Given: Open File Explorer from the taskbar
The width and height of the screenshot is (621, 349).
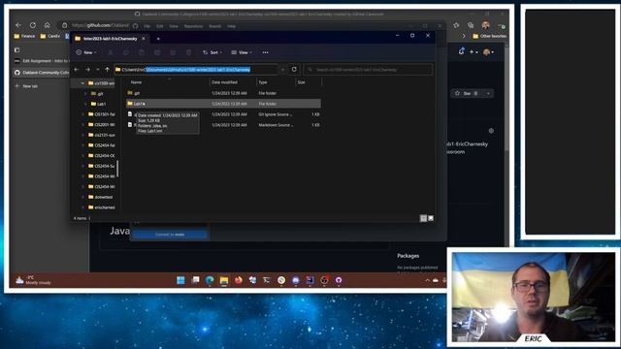Looking at the screenshot, I should coord(224,280).
